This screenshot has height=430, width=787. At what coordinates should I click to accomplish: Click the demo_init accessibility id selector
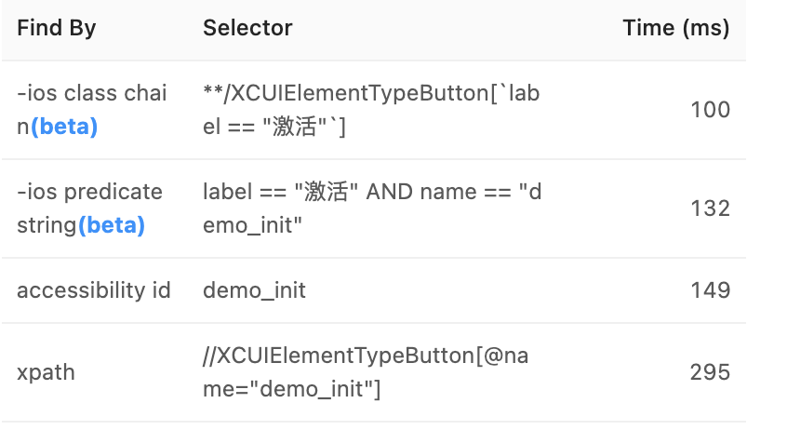coord(254,290)
